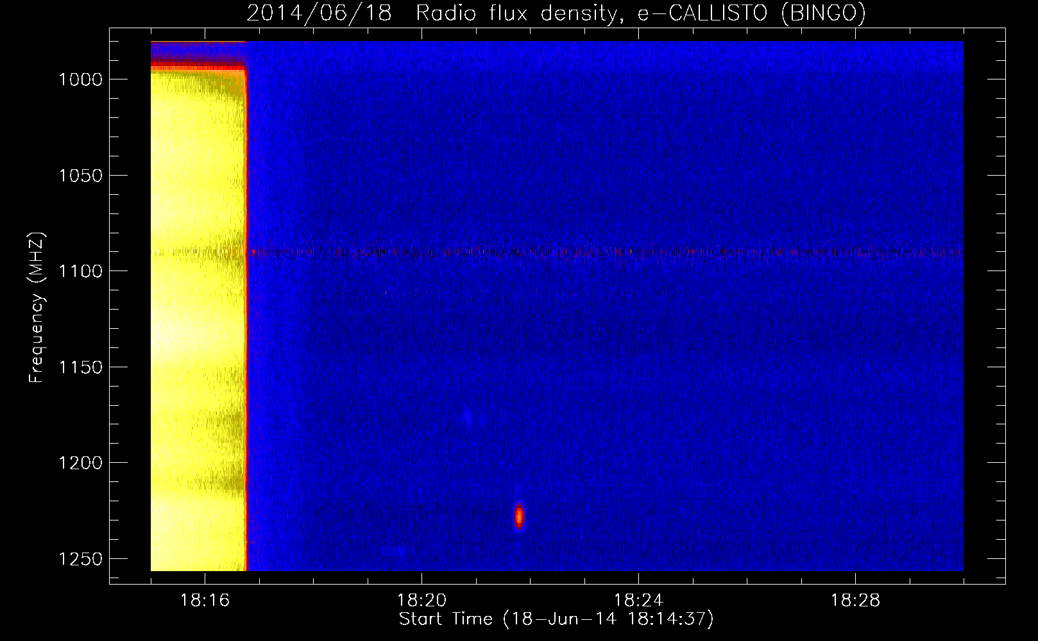Click the 'Frequency (MHZ)' axis title

click(x=37, y=308)
